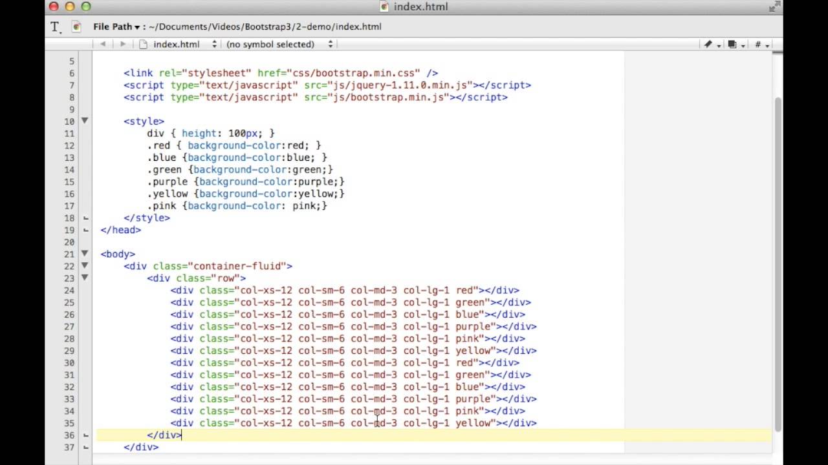Click the fold end marker at line 19
Screen dimensions: 828x465
coord(85,230)
